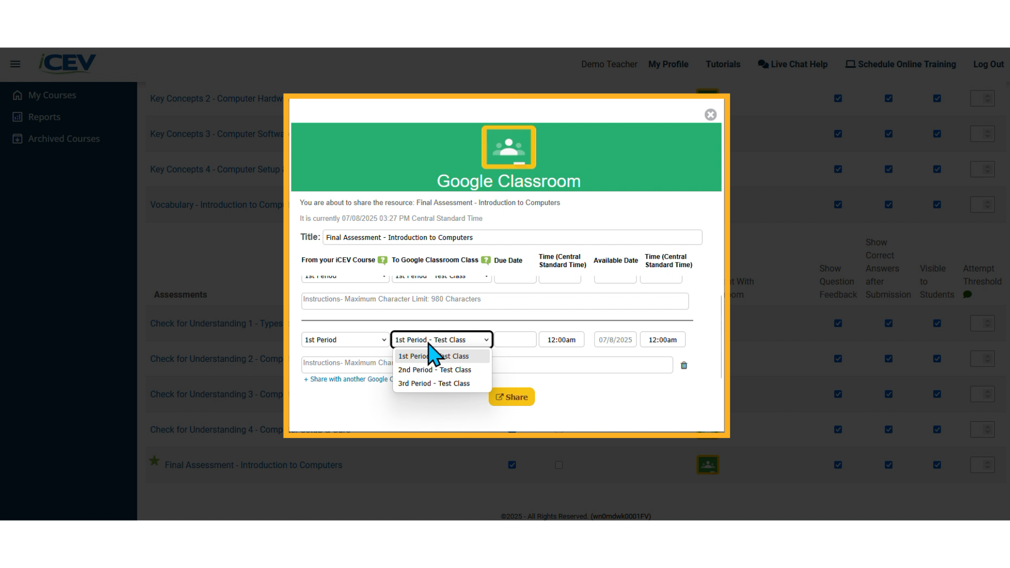
Task: Open Archived Courses in sidebar
Action: (x=64, y=139)
